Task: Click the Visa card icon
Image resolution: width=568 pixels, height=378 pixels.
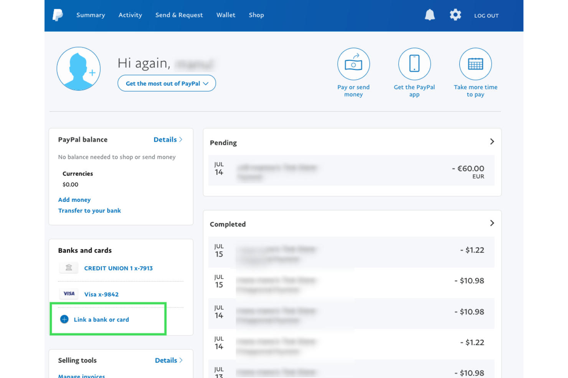Action: (x=69, y=294)
